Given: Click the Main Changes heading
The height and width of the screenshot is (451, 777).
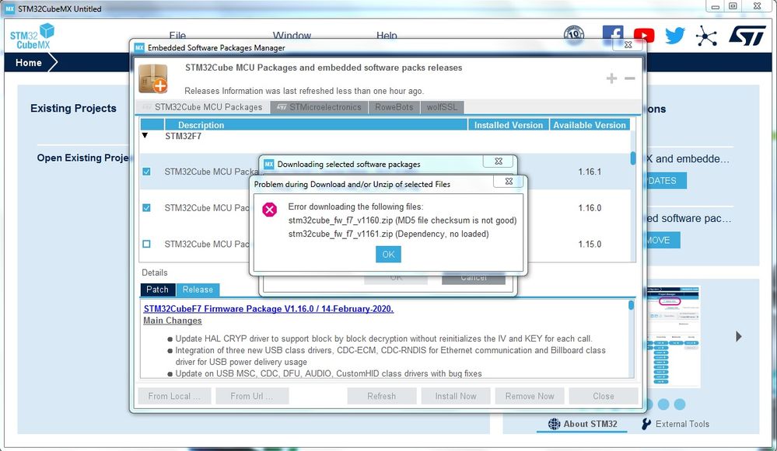Looking at the screenshot, I should click(173, 321).
